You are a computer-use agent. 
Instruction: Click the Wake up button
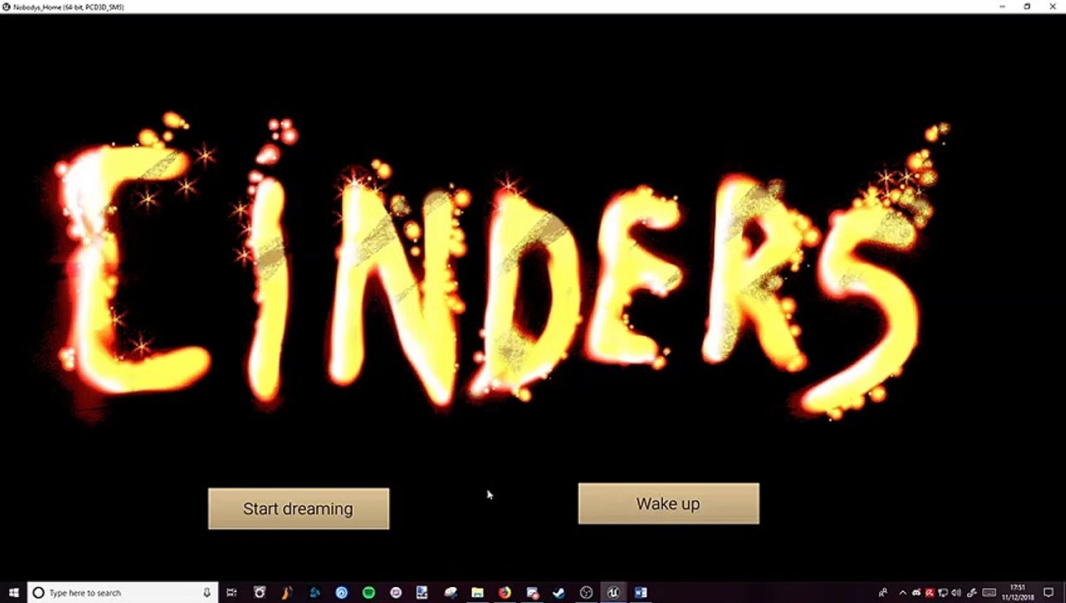[x=668, y=503]
